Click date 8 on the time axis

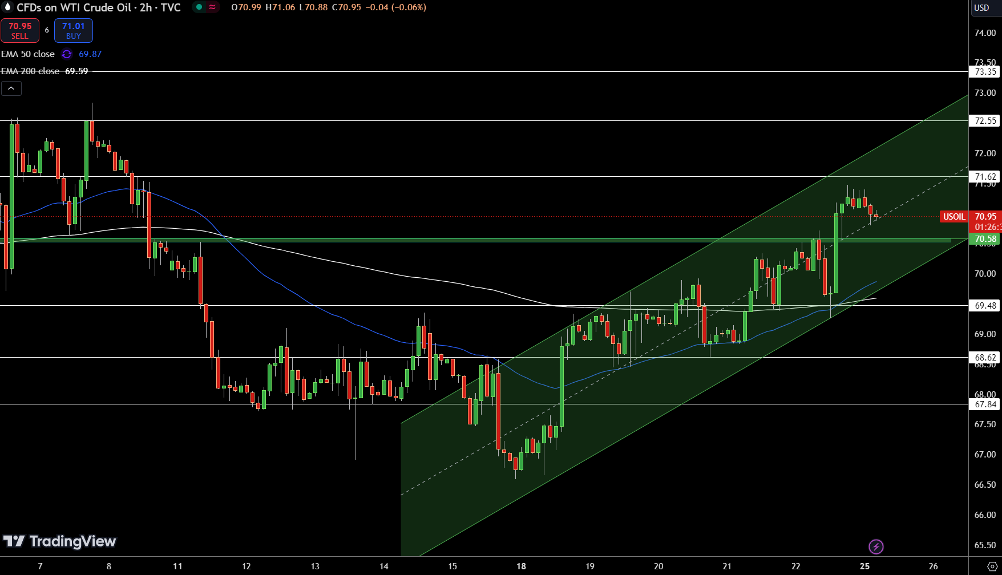tap(109, 566)
